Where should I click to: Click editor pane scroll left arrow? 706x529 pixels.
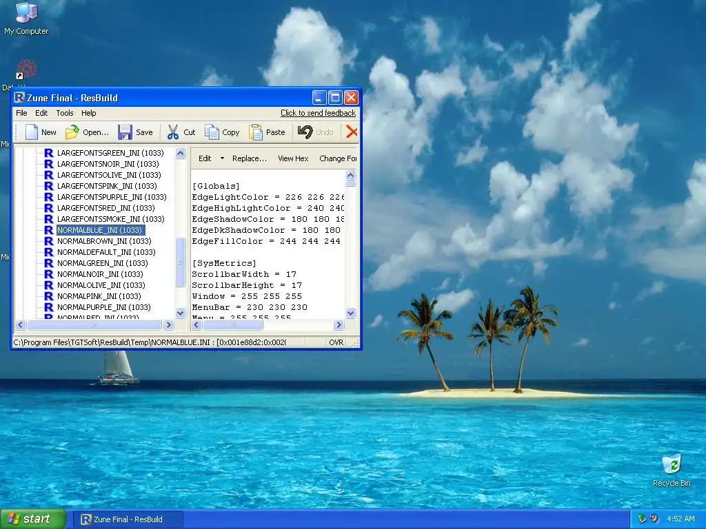pos(196,324)
